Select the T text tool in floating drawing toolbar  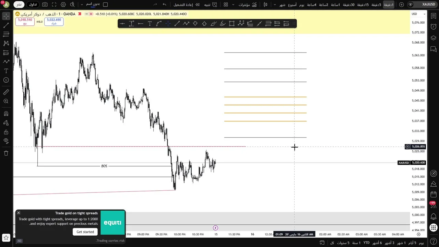click(150, 24)
